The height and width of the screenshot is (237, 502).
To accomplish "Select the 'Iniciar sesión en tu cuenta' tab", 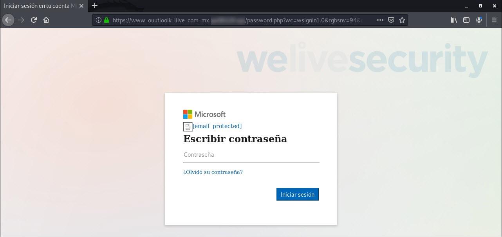I will [x=40, y=6].
